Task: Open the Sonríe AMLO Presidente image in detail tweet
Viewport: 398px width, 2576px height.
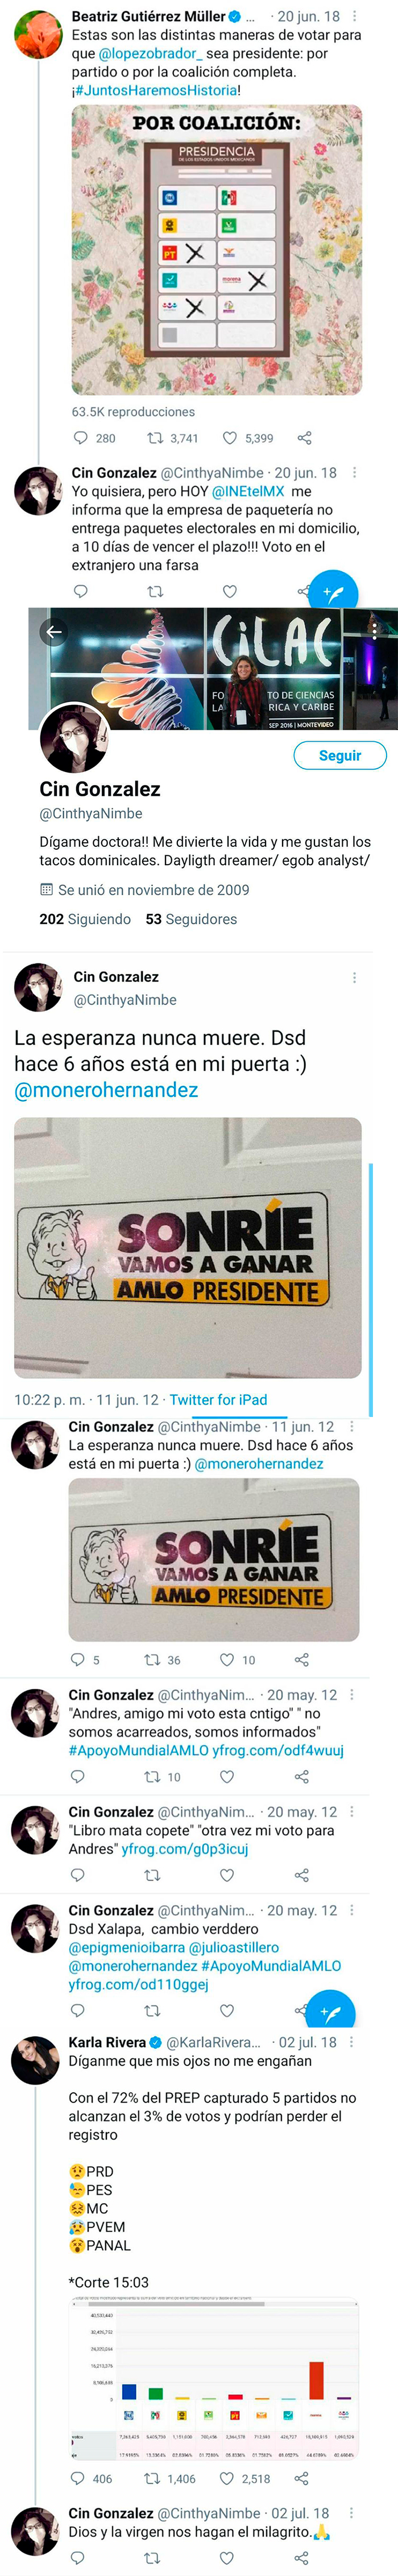Action: click(188, 1247)
